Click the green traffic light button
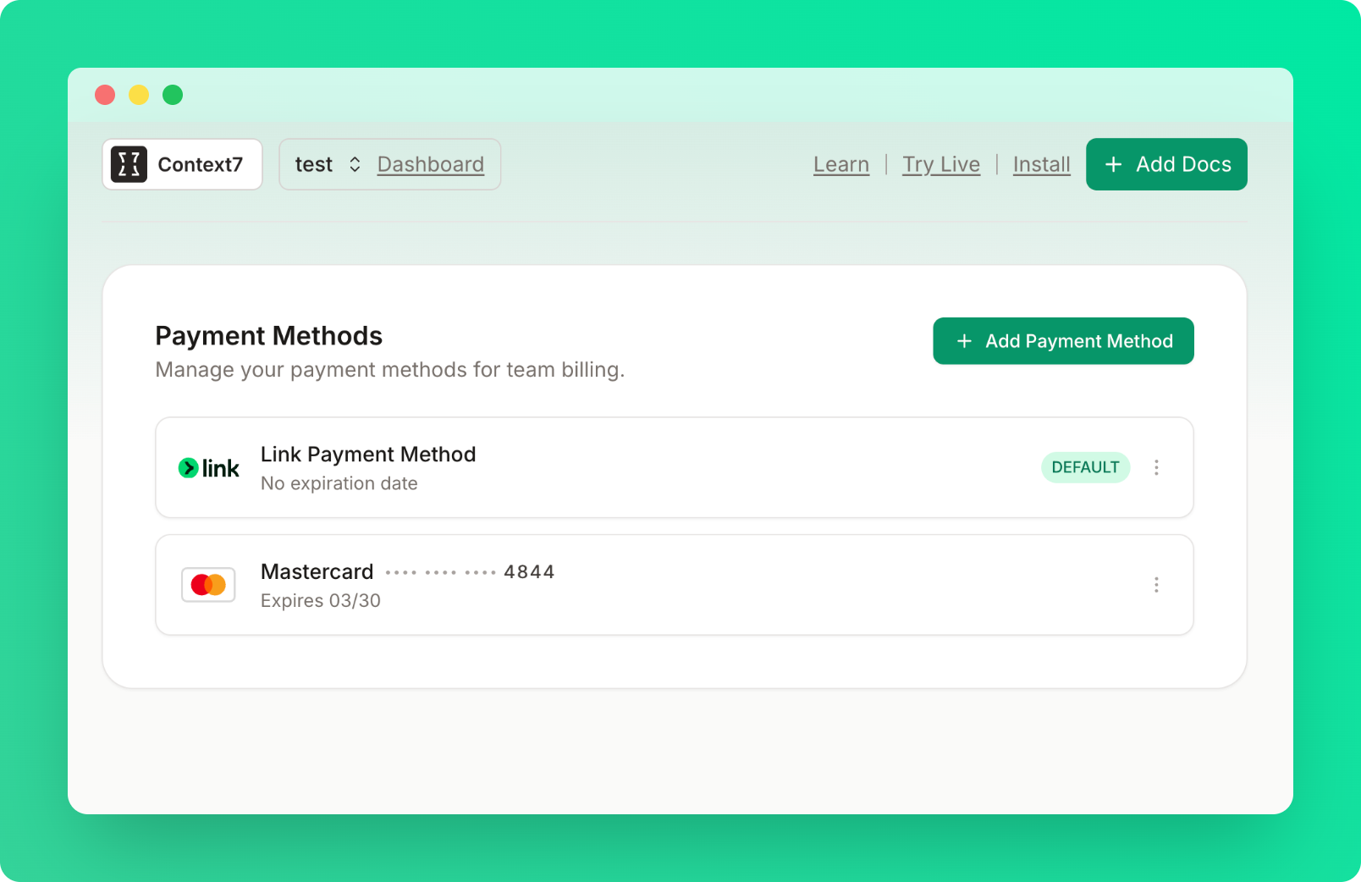Image resolution: width=1361 pixels, height=882 pixels. [x=173, y=95]
